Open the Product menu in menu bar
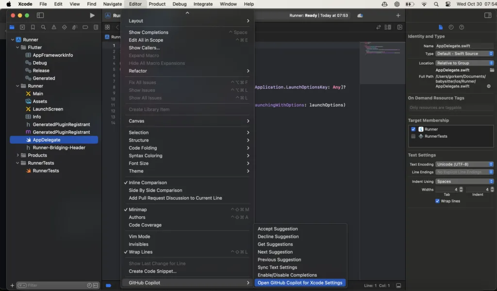This screenshot has width=497, height=291. [157, 4]
